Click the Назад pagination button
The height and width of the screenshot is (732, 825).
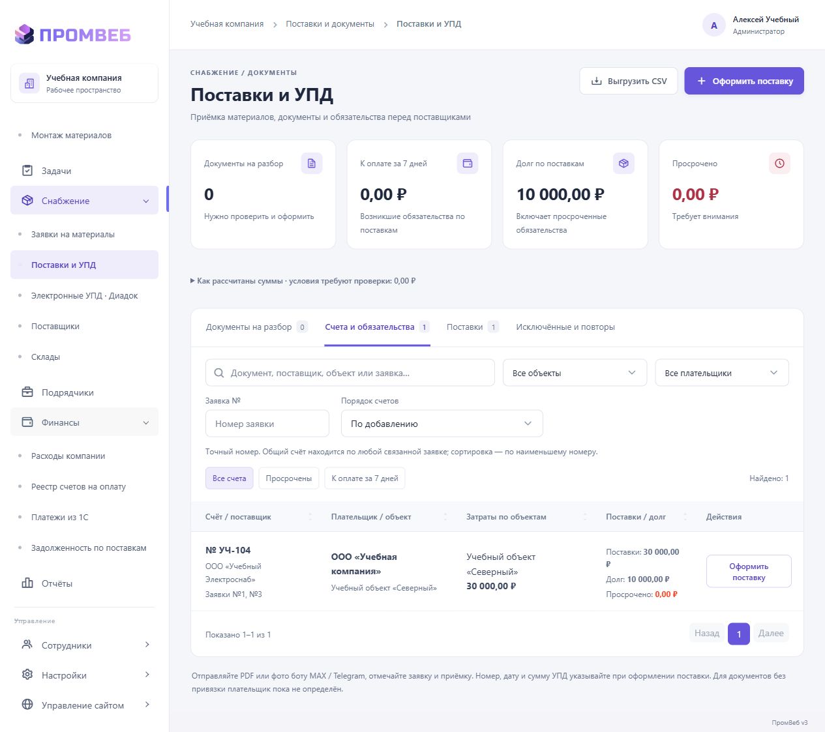coord(707,633)
